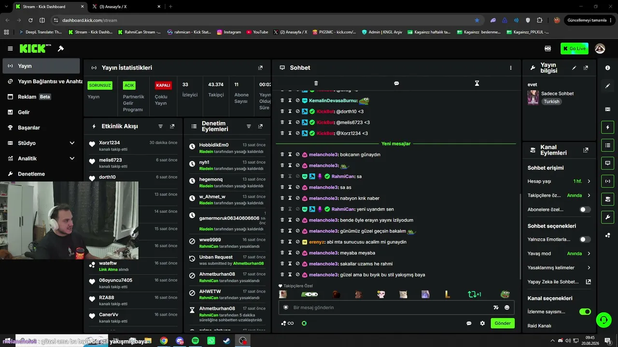The image size is (618, 347).
Task: Click the info icon in right rail
Action: pyautogui.click(x=607, y=68)
